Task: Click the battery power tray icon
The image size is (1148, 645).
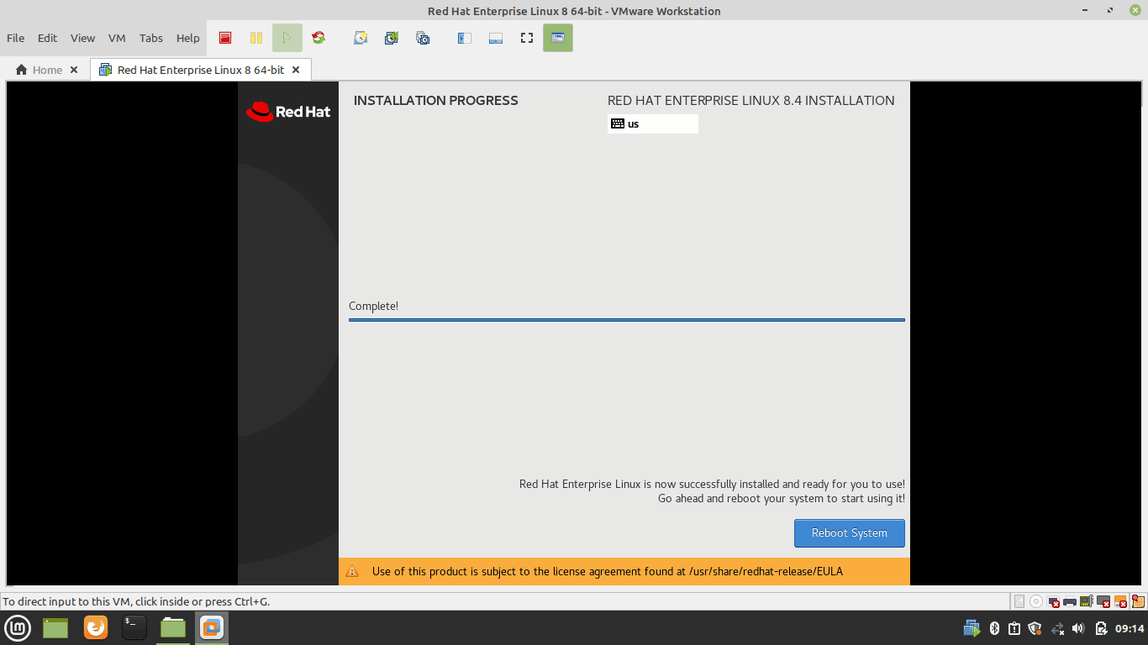Action: [1101, 628]
